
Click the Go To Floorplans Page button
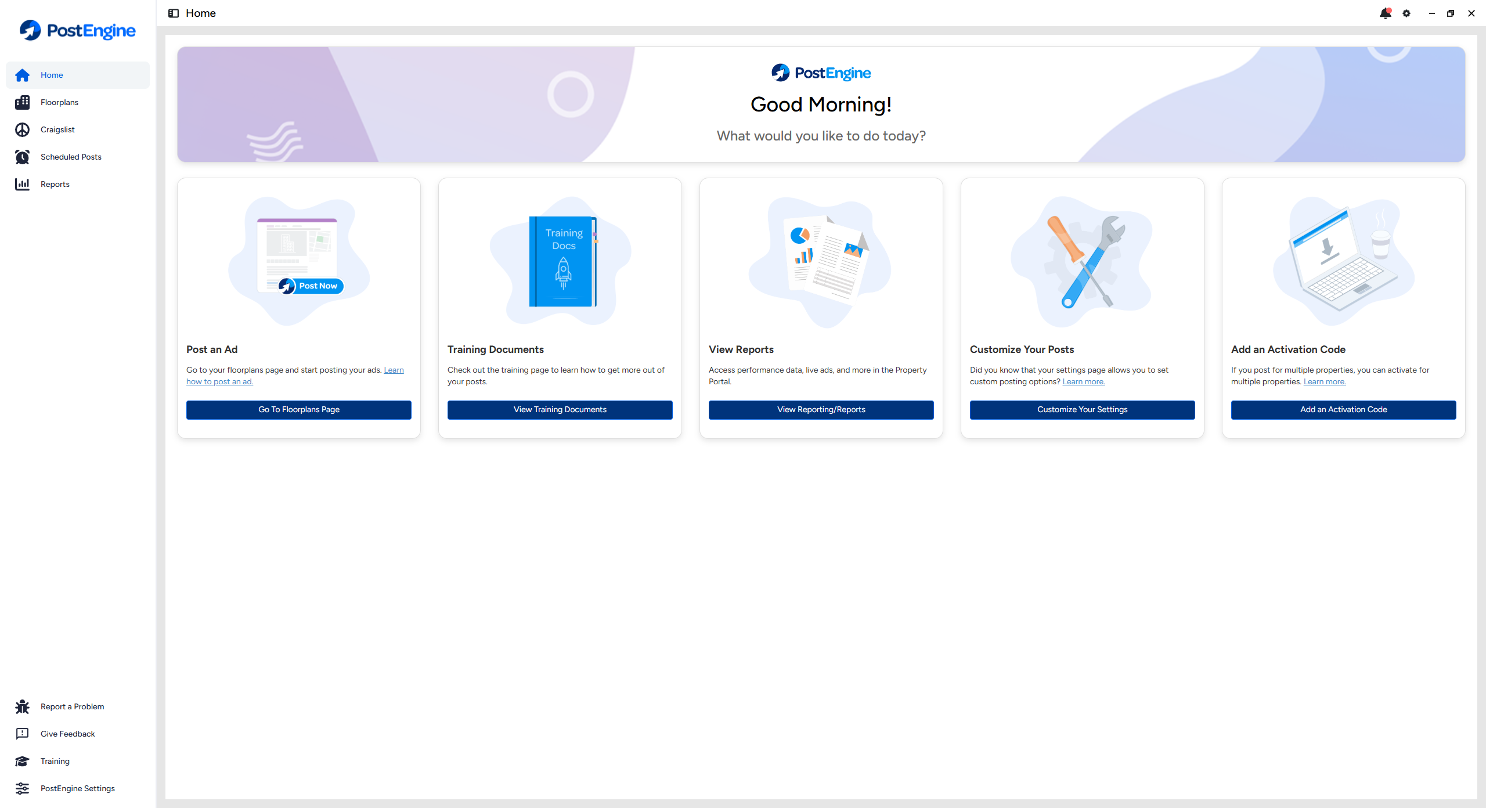coord(299,410)
